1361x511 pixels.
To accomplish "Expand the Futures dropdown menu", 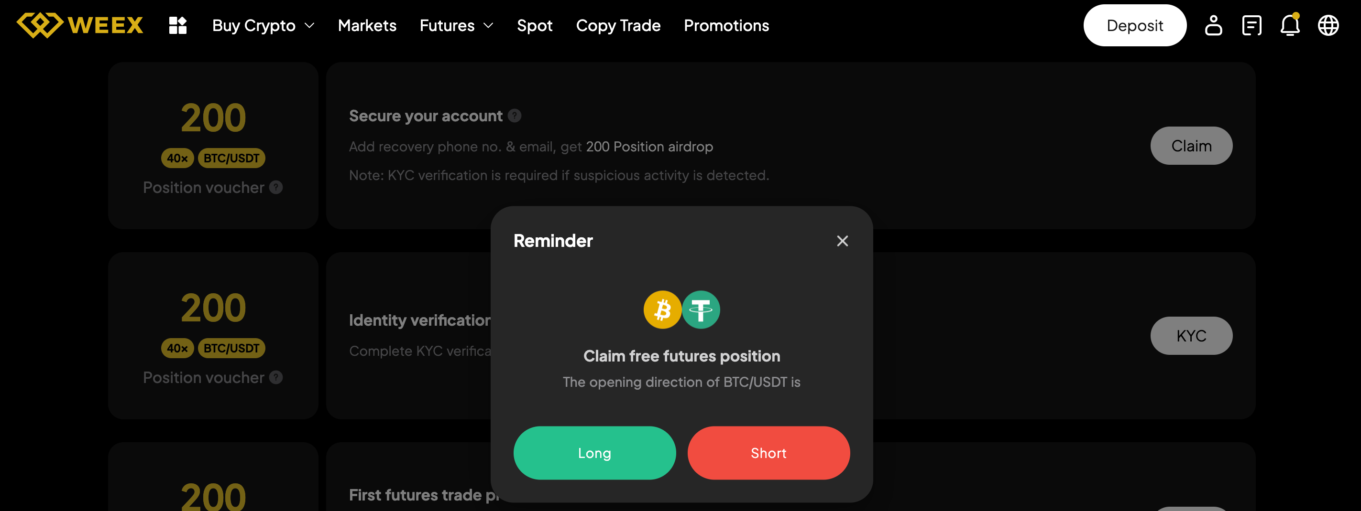I will click(456, 25).
